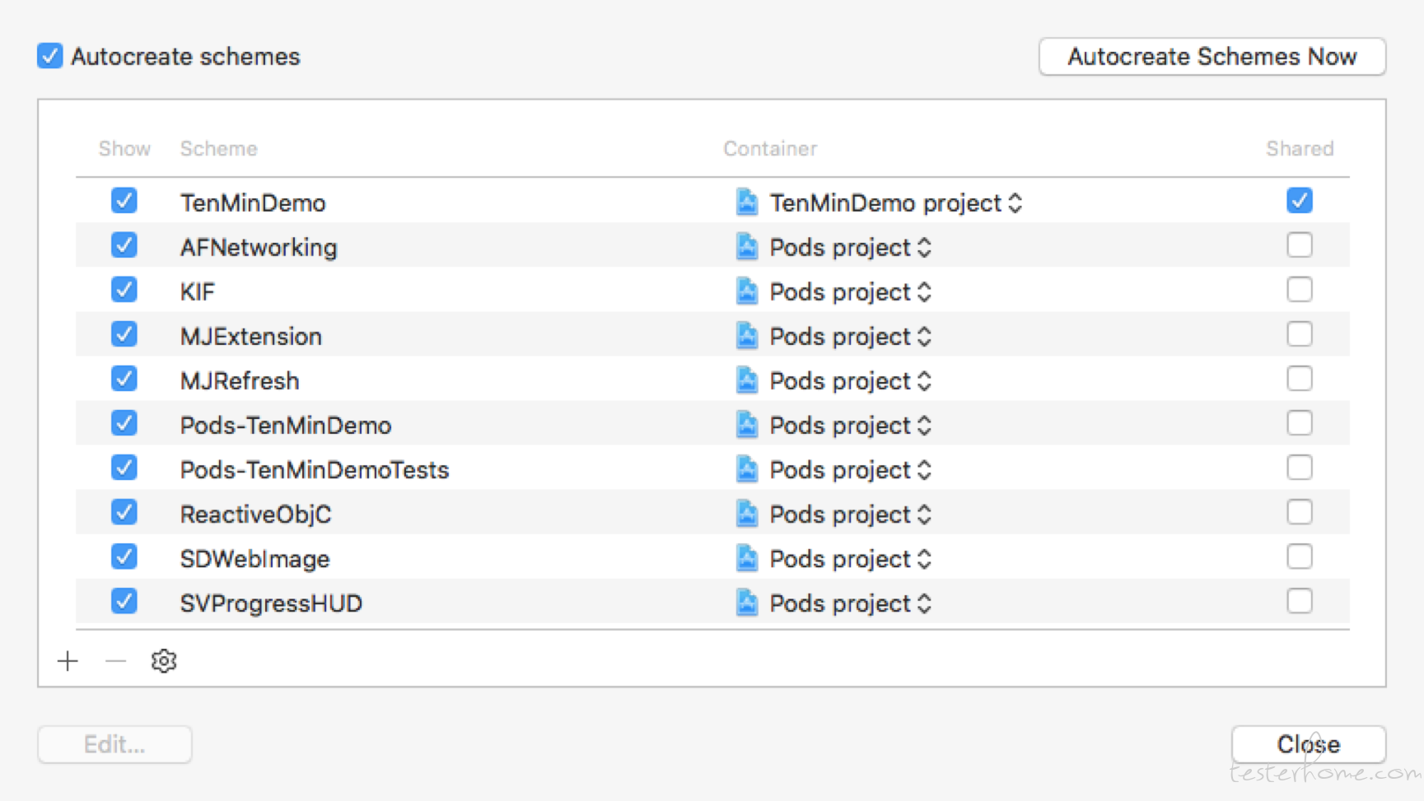Click the SVProgressHUD row project icon
This screenshot has height=801, width=1424.
[747, 602]
